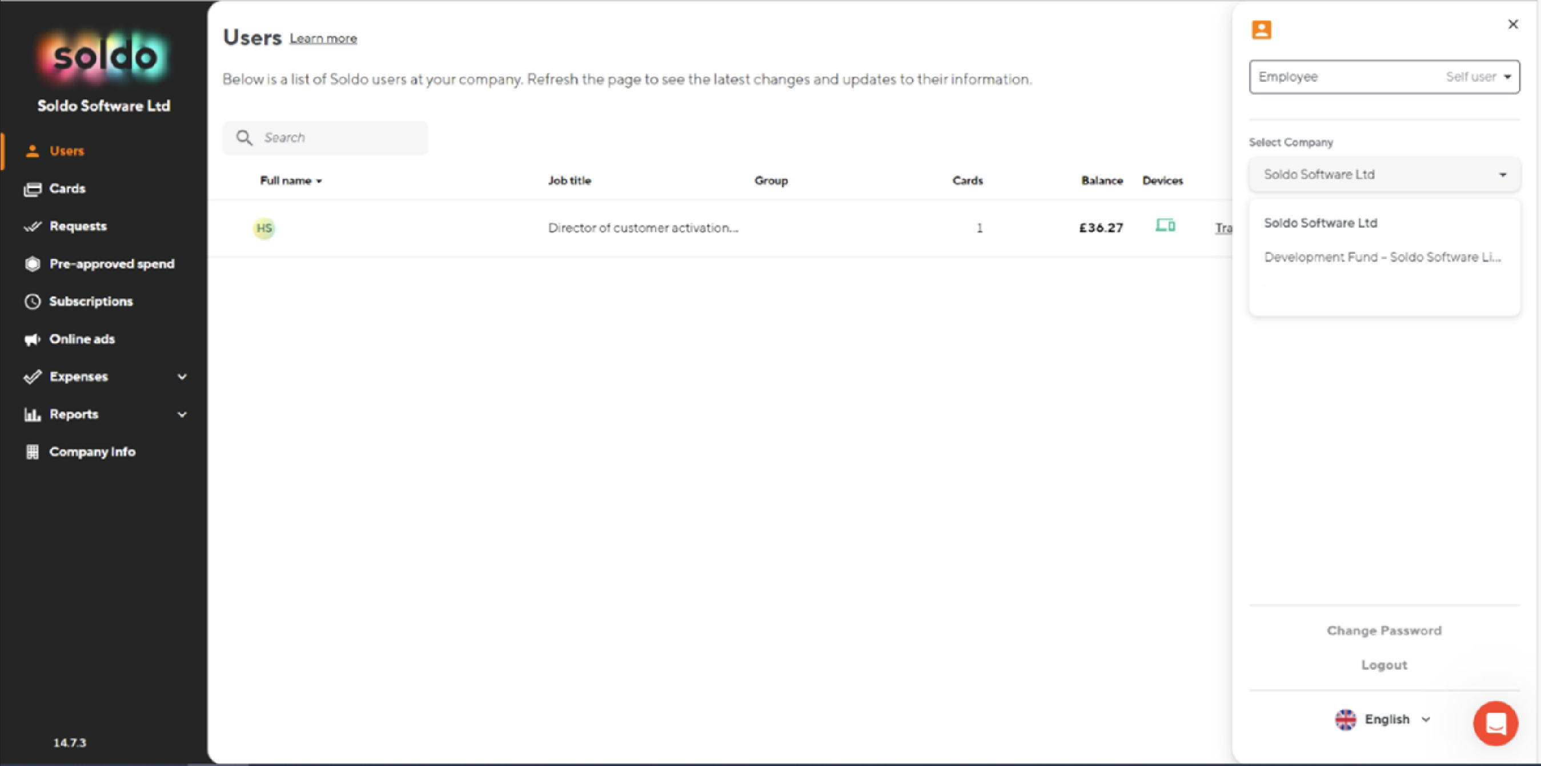Click version number 14.7.3

coord(69,743)
